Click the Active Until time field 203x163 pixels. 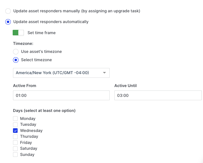click(x=158, y=95)
